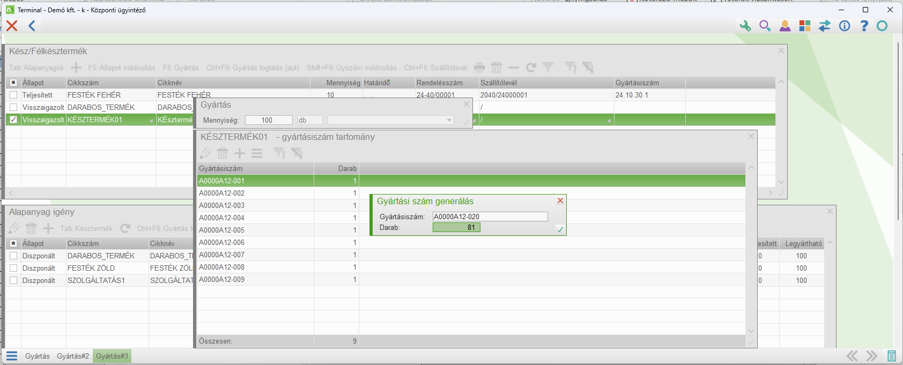
Task: Click the Darab field with value 81
Action: pos(456,227)
